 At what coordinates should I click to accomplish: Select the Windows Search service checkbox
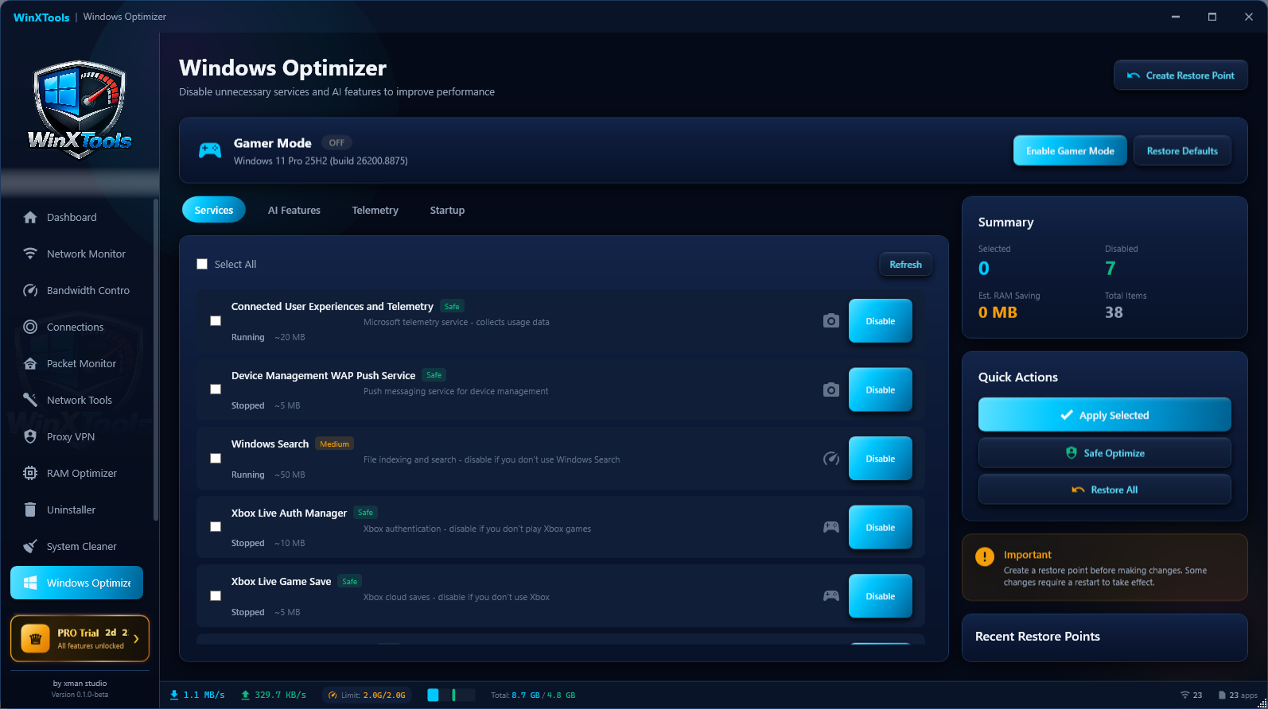pos(216,459)
